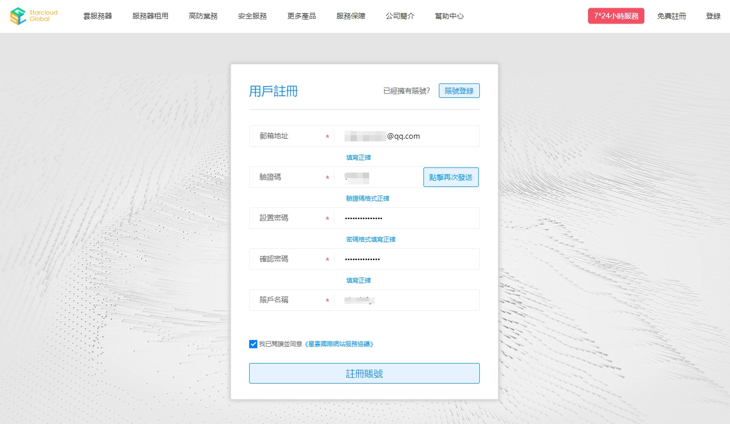Click the Starcloud Global logo
The width and height of the screenshot is (730, 424).
pos(34,16)
